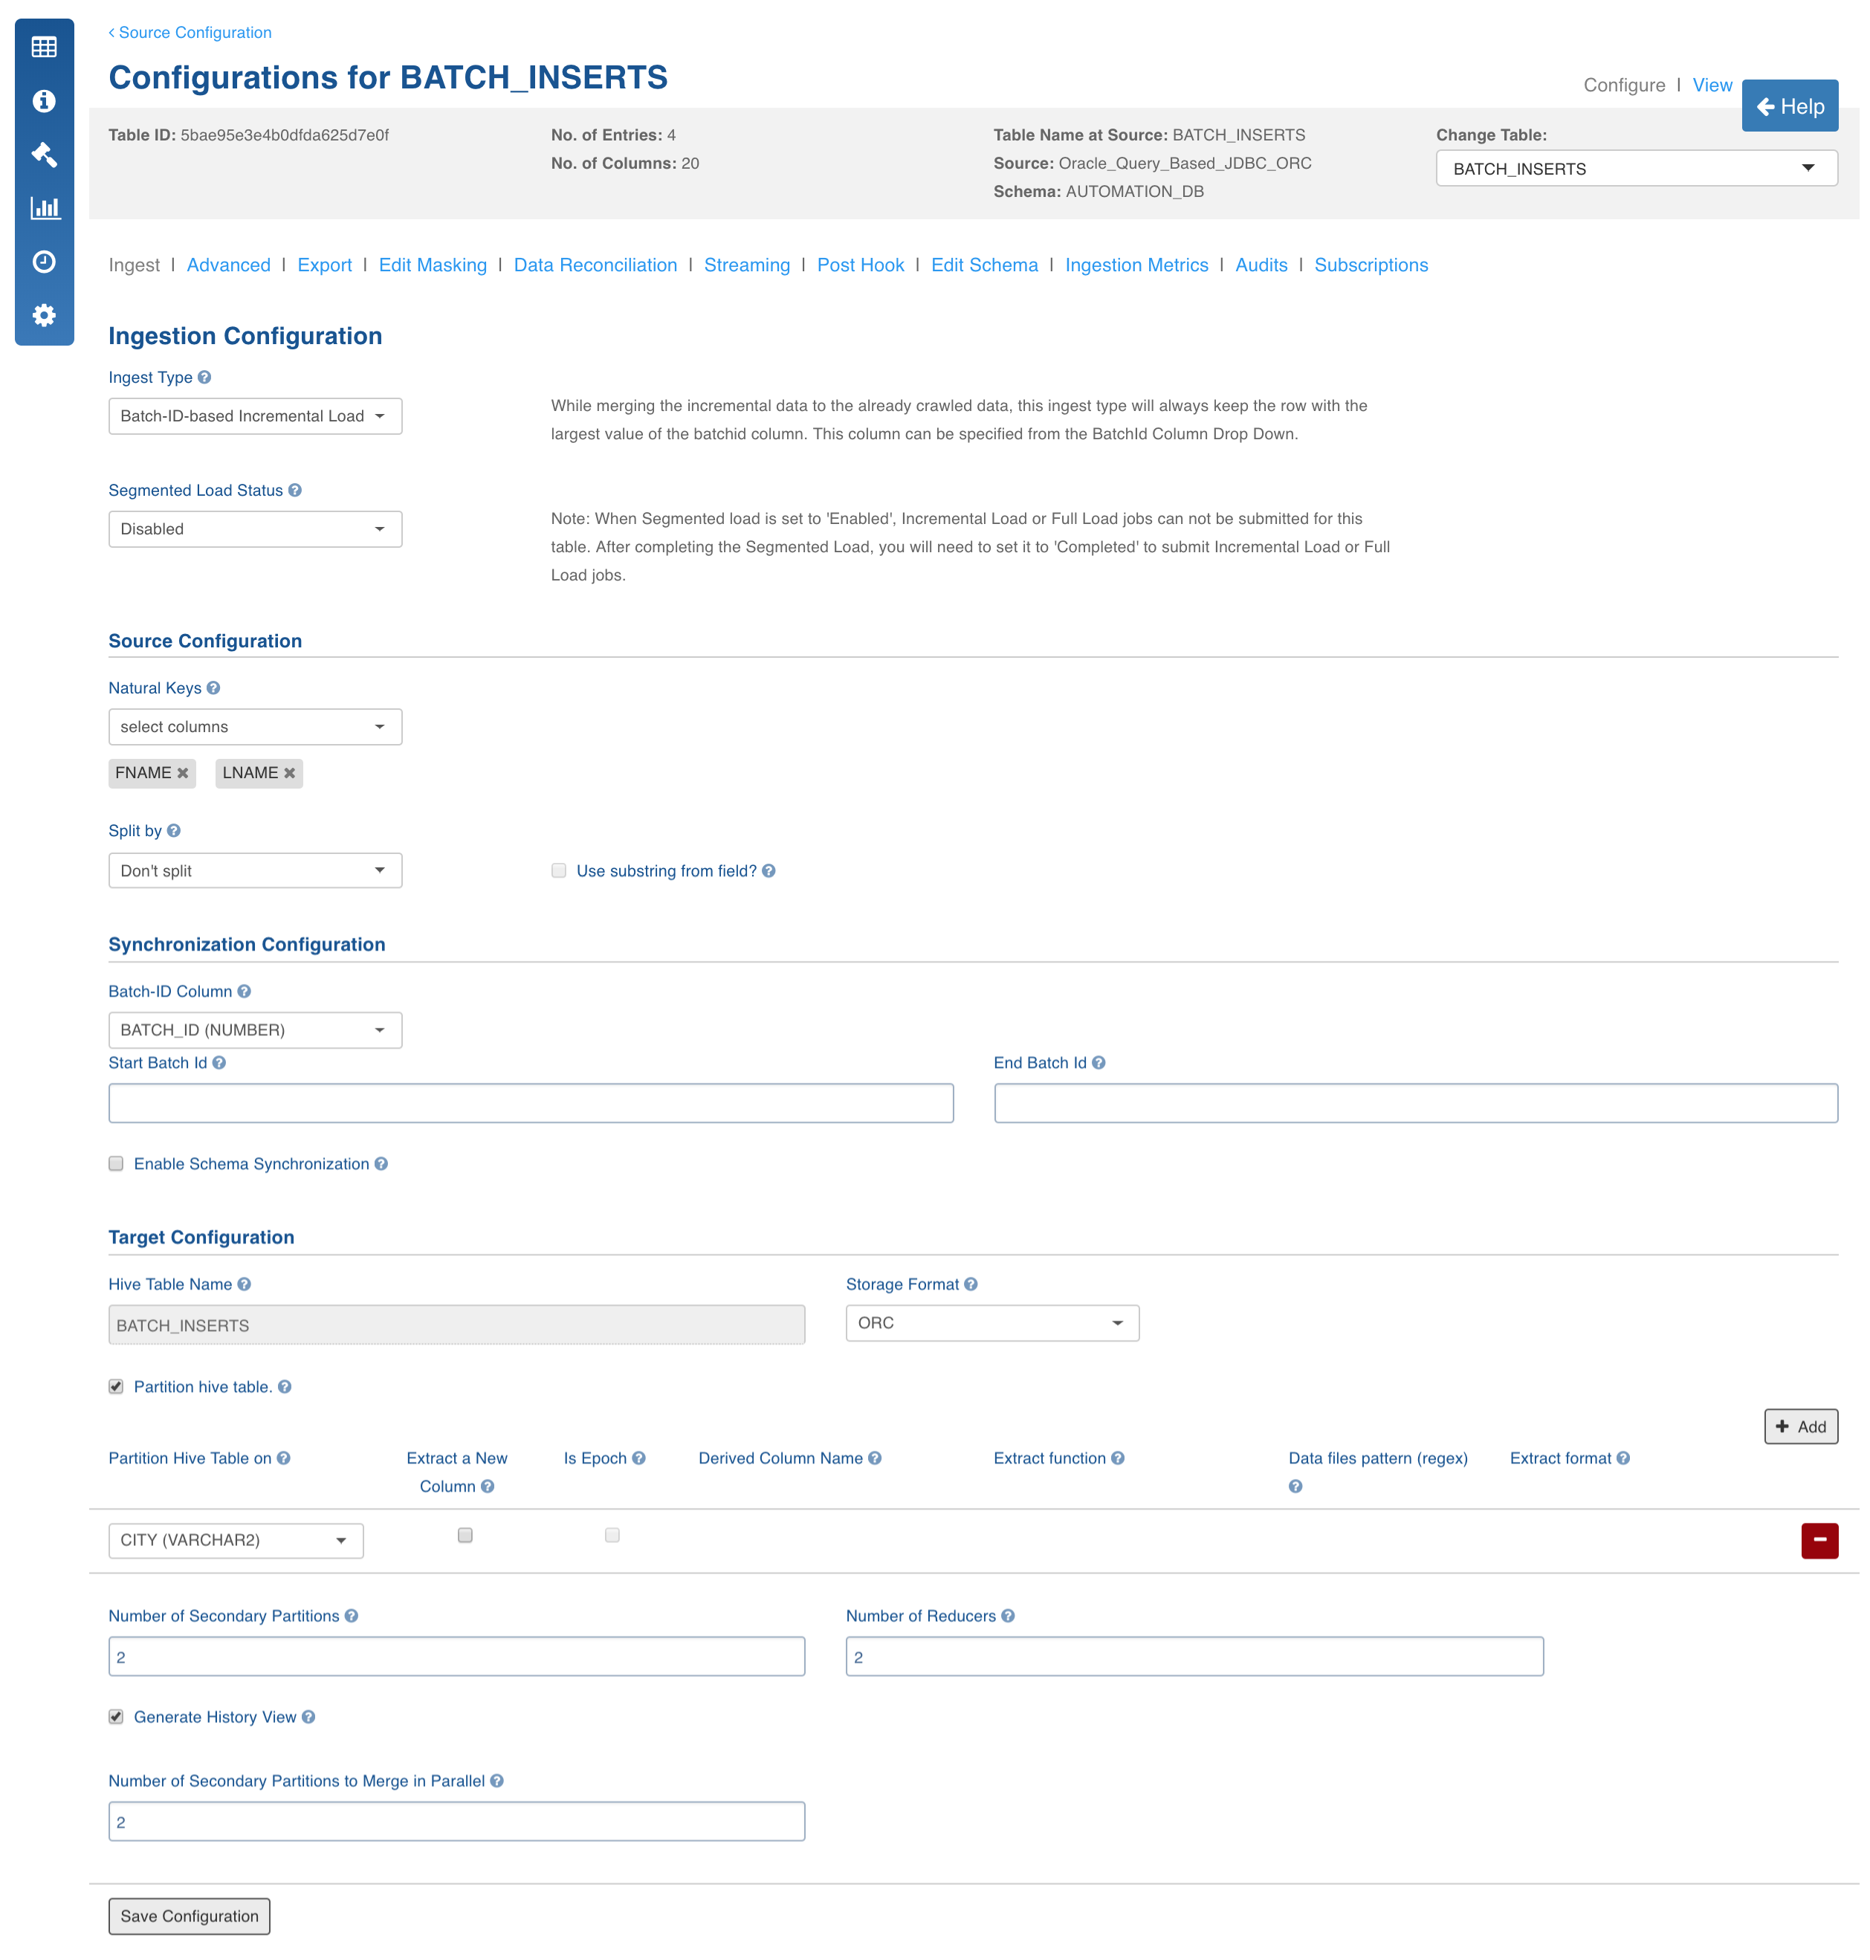Open the Change Table dropdown
This screenshot has width=1870, height=1960.
[x=1637, y=169]
